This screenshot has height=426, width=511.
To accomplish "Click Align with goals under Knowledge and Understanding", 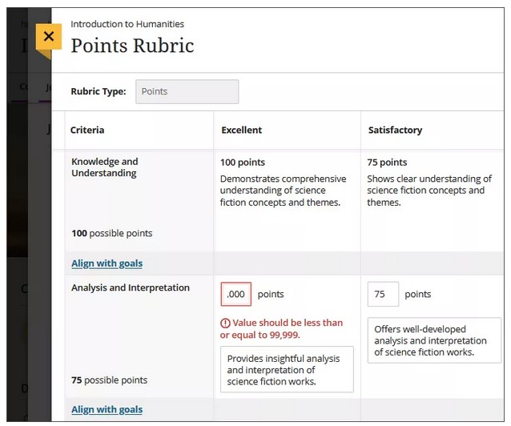I will [x=107, y=263].
